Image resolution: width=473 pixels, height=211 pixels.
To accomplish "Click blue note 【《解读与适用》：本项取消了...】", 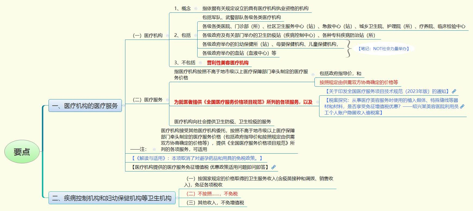I will (x=197, y=158).
